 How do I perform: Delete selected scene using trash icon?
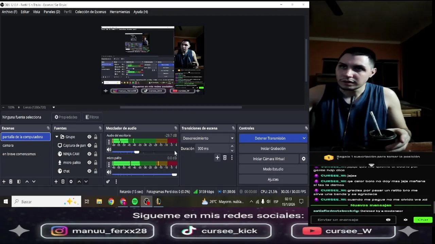[x=11, y=182]
